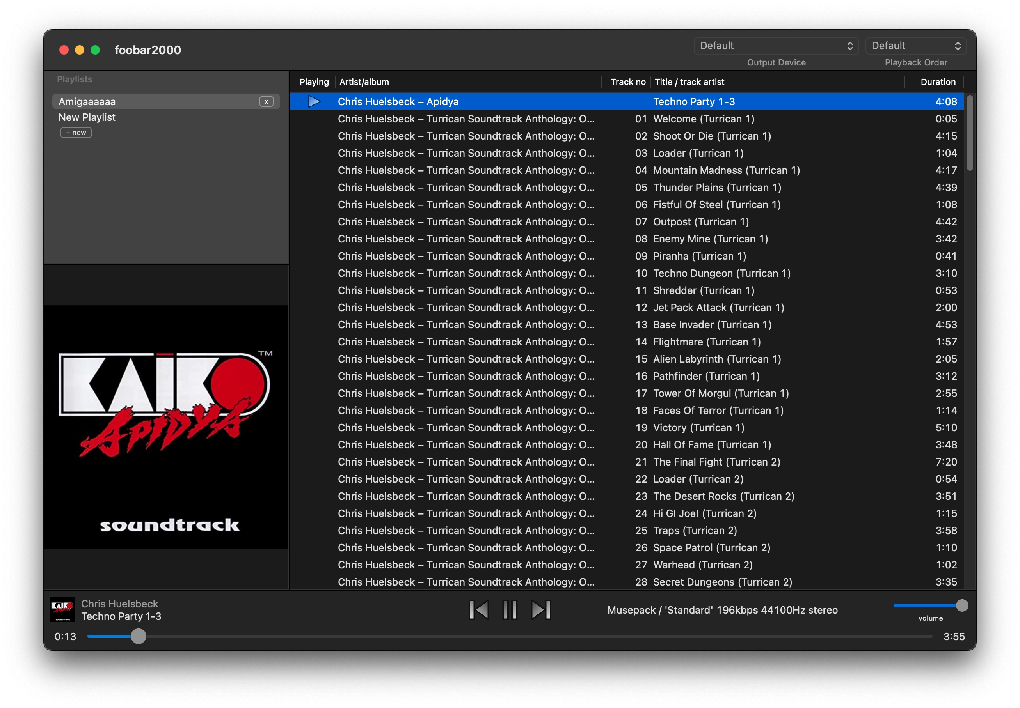This screenshot has height=708, width=1020.
Task: Create a playlist with + new button
Action: [76, 133]
